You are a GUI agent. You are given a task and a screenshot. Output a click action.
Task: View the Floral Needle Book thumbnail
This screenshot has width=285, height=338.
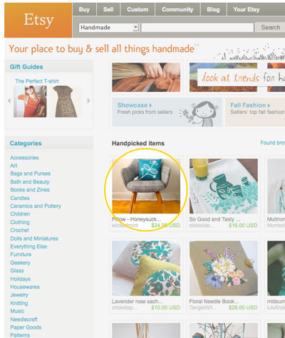(x=224, y=268)
